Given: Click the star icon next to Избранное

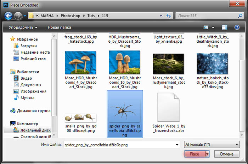Looking at the screenshot, I should pyautogui.click(x=12, y=39).
